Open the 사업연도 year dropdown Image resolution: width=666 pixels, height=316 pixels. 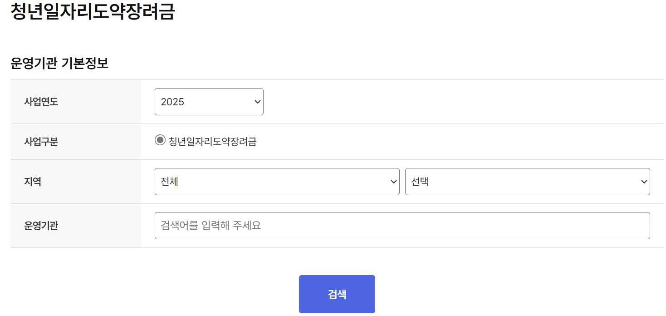click(209, 102)
